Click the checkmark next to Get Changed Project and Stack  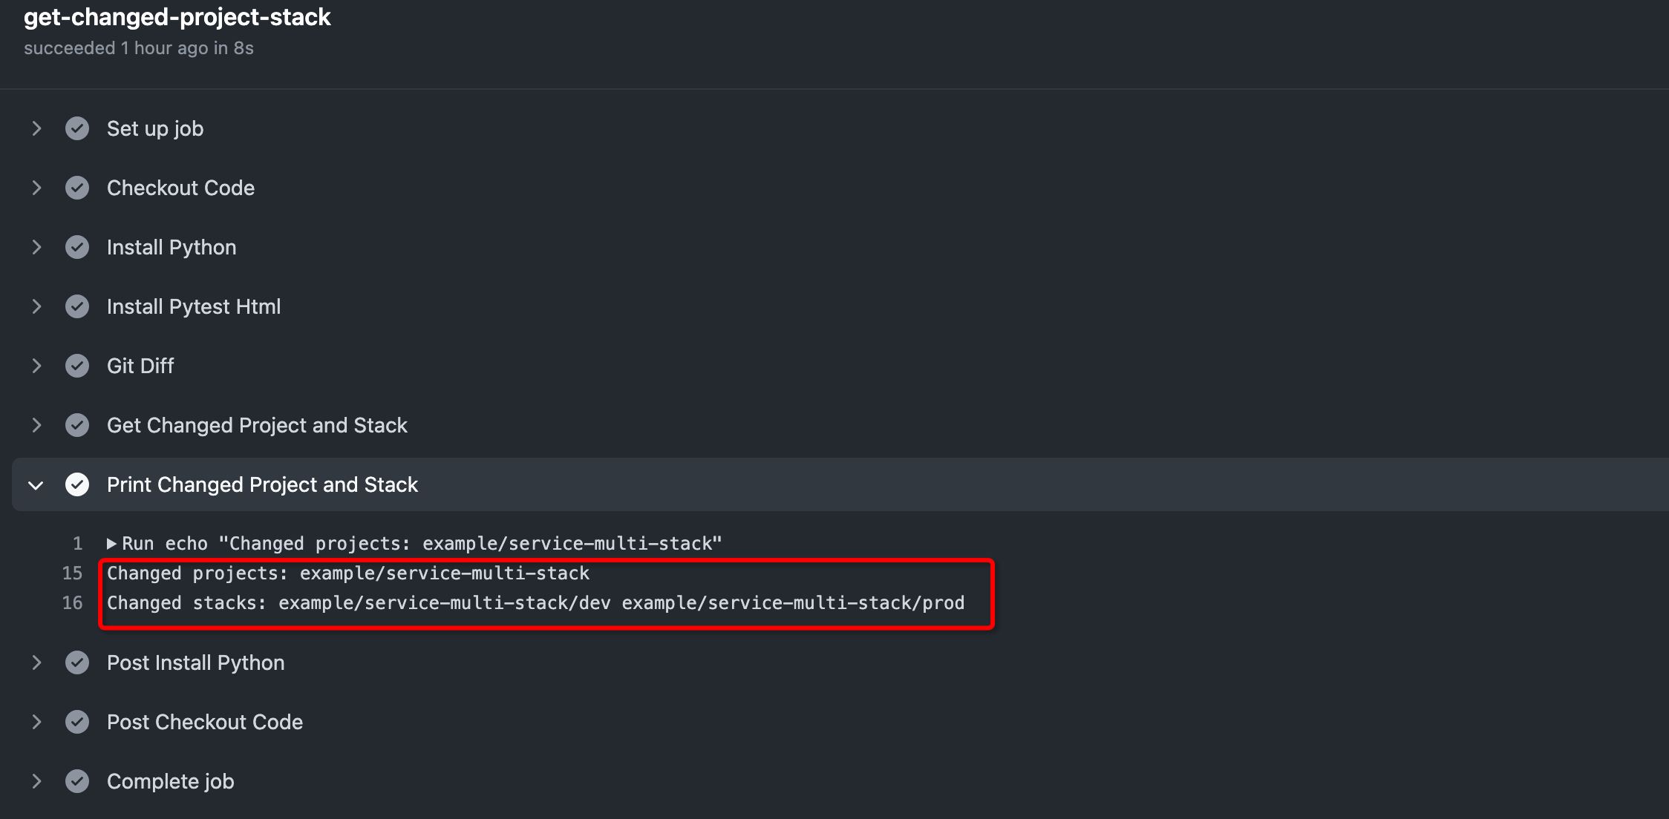tap(77, 425)
